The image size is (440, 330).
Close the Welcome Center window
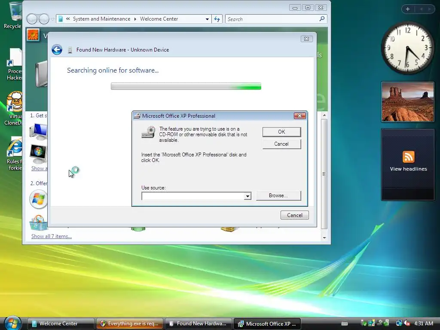(321, 8)
